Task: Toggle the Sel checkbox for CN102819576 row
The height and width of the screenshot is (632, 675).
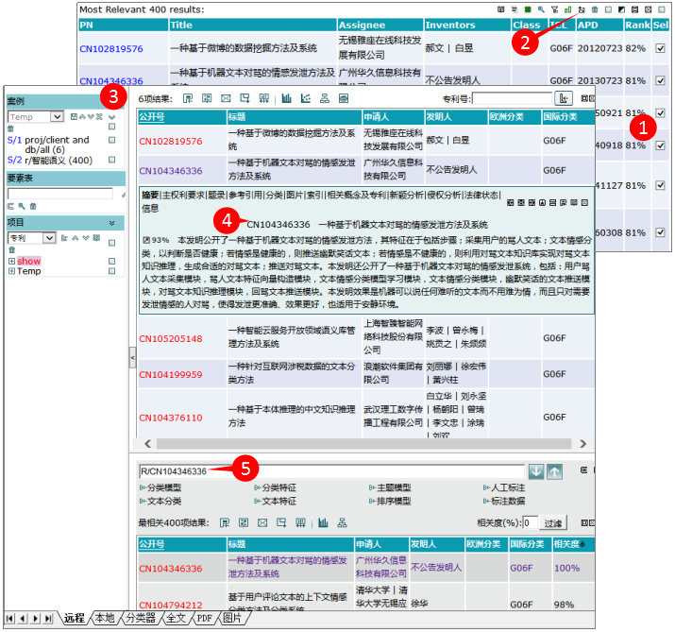Action: point(660,48)
